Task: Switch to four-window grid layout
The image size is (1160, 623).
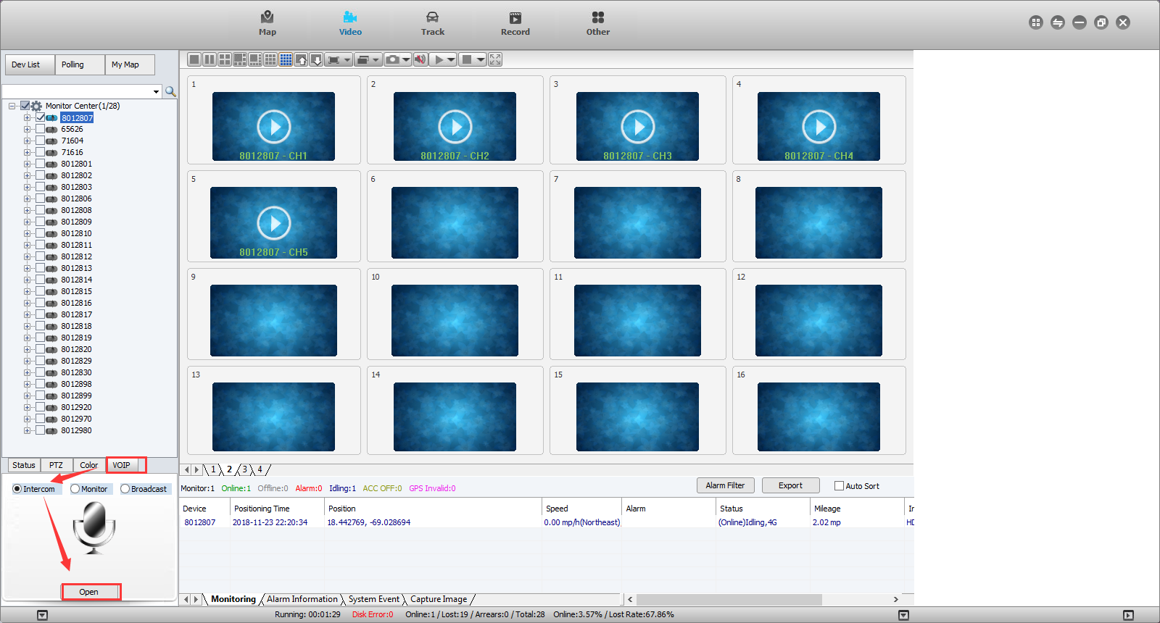Action: [225, 59]
